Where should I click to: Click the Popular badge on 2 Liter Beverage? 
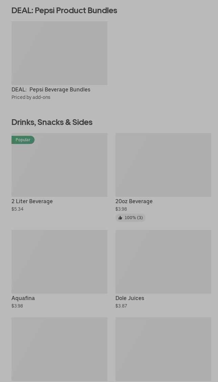(23, 140)
